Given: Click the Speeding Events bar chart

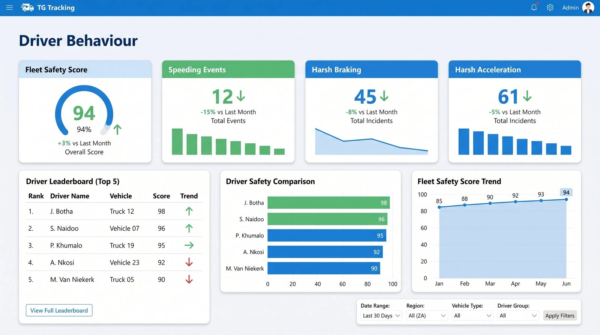Looking at the screenshot, I should pyautogui.click(x=228, y=141).
